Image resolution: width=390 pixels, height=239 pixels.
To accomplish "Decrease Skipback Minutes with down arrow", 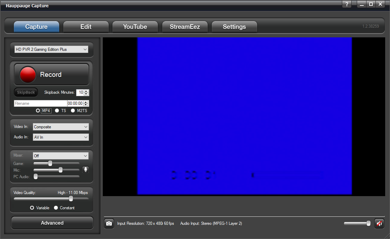I will (x=86, y=94).
